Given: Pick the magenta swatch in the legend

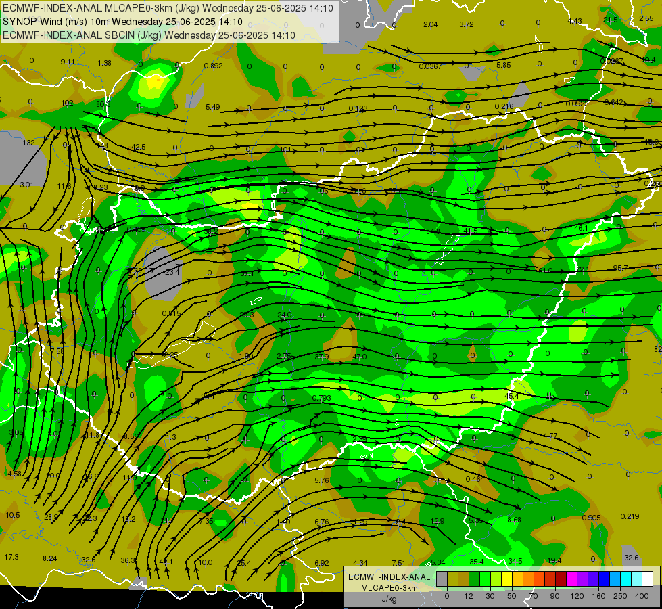Looking at the screenshot, I should [571, 579].
